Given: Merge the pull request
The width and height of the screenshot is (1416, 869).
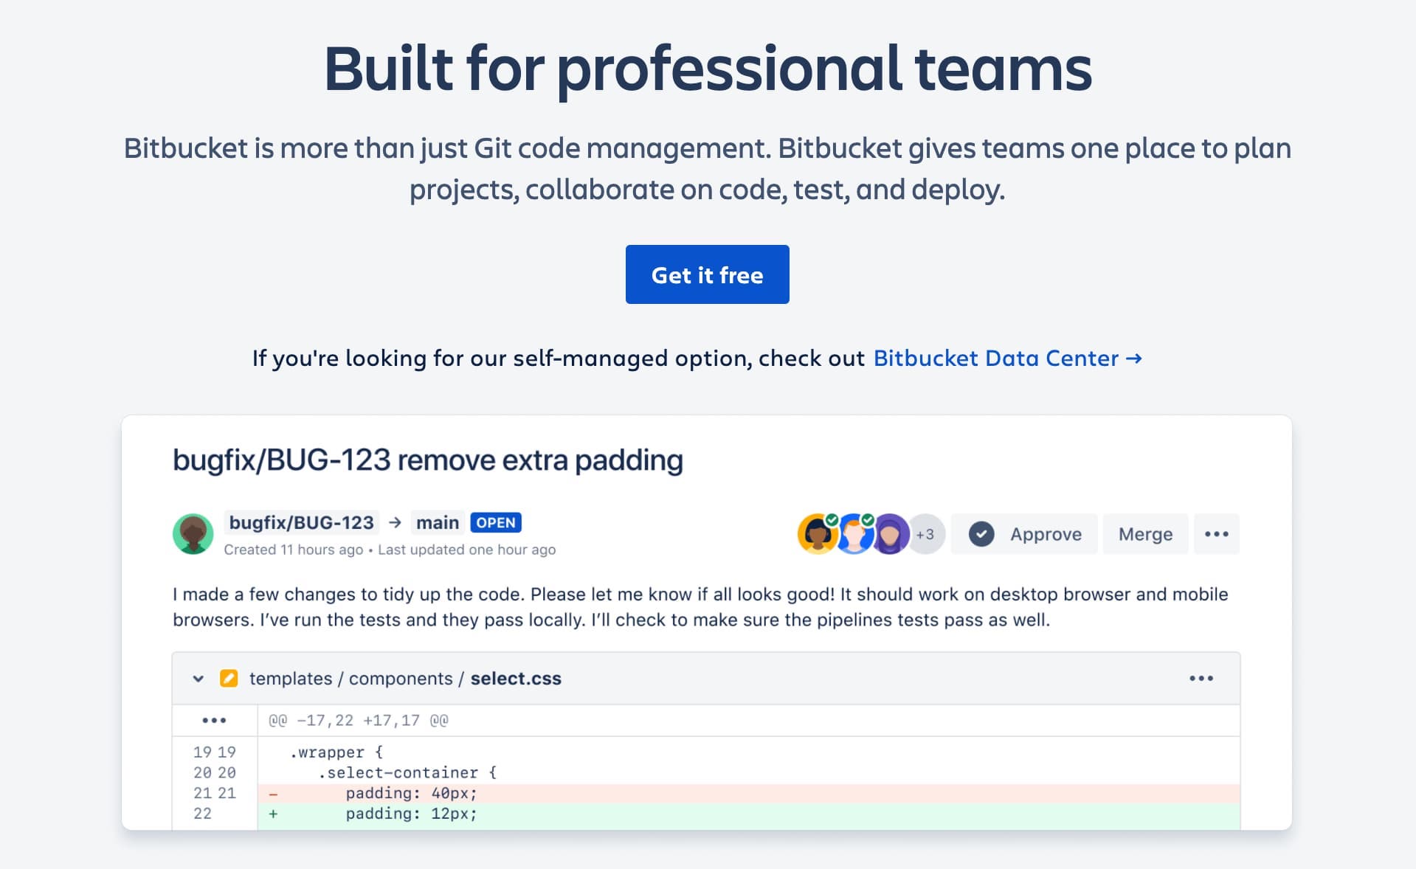Looking at the screenshot, I should coord(1145,534).
